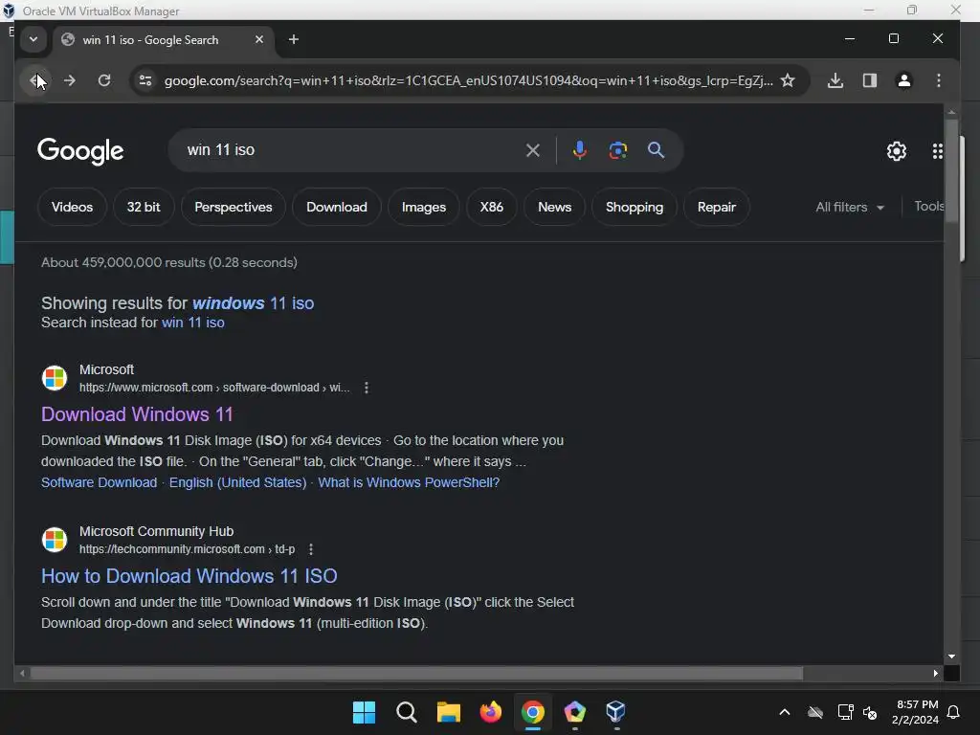Filter results by Videos
980x735 pixels.
(x=72, y=207)
